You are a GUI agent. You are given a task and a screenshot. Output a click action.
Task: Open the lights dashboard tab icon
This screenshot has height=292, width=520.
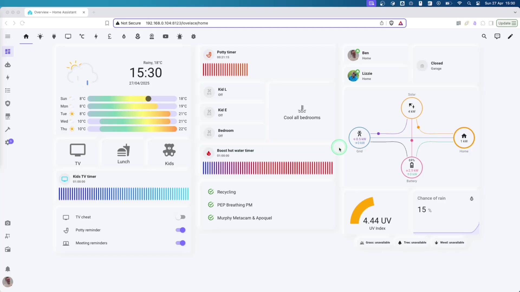40,36
